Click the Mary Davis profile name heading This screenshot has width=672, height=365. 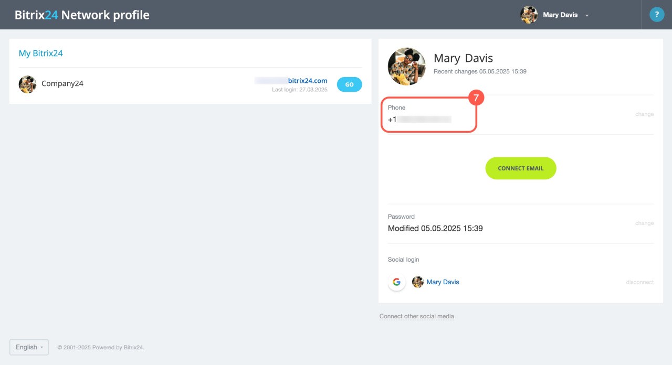coord(464,58)
